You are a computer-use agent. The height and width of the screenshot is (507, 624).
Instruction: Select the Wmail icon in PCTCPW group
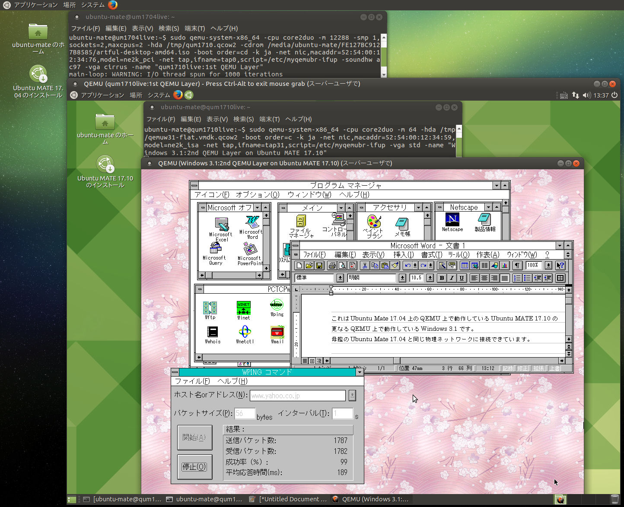[277, 335]
